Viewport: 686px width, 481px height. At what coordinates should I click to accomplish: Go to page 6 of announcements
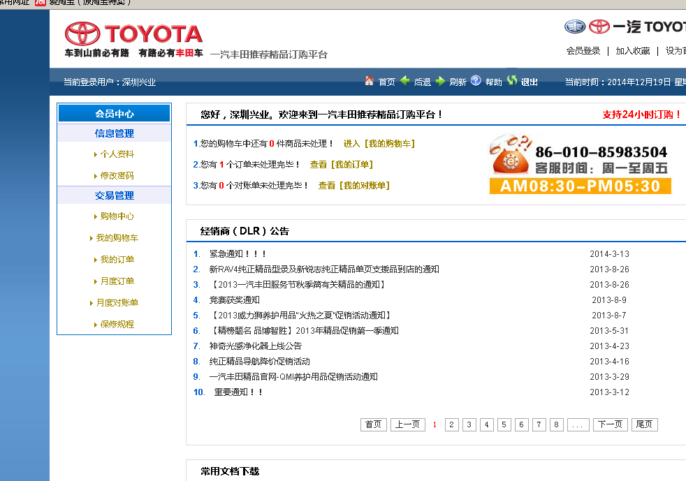pos(522,424)
